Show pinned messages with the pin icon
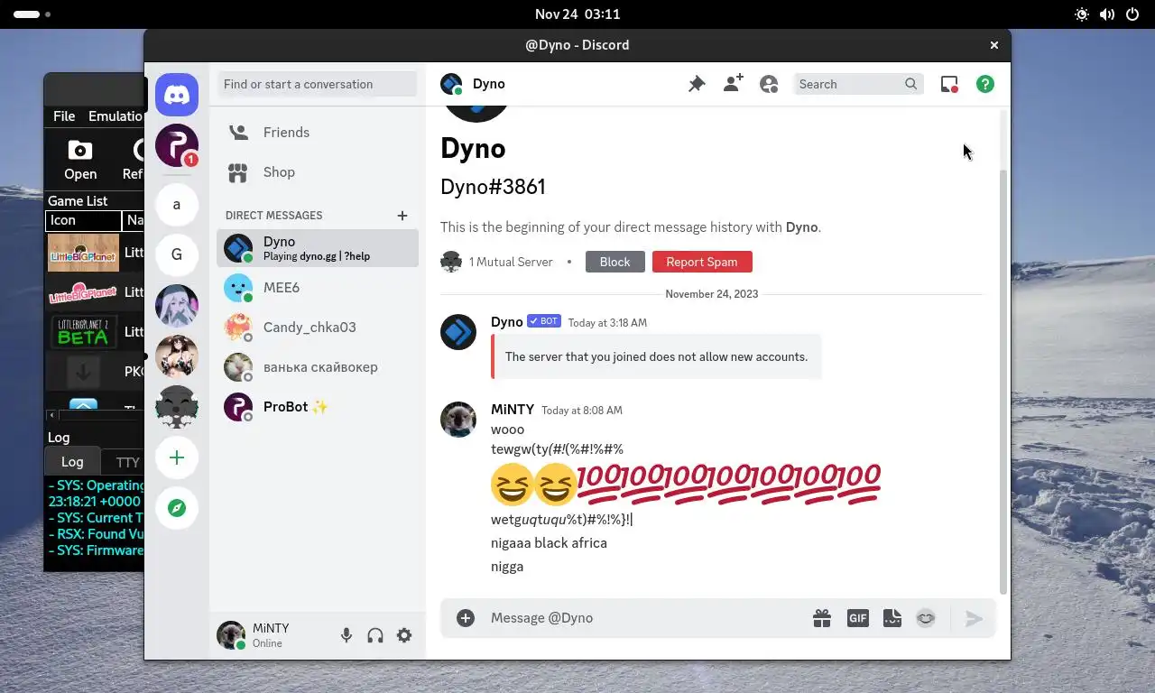 (697, 84)
